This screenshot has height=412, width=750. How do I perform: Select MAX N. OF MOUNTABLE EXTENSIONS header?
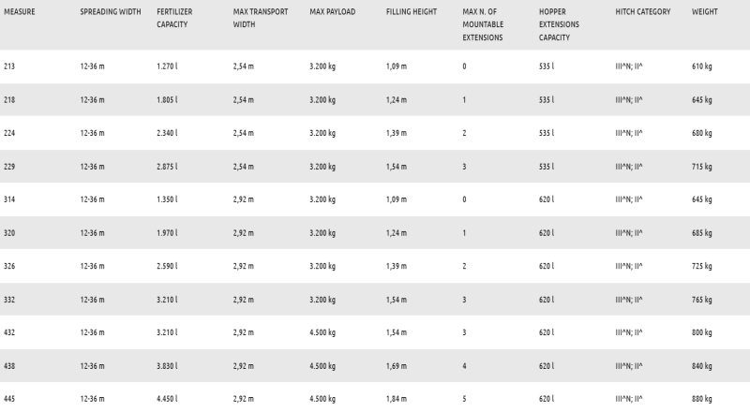(x=483, y=24)
